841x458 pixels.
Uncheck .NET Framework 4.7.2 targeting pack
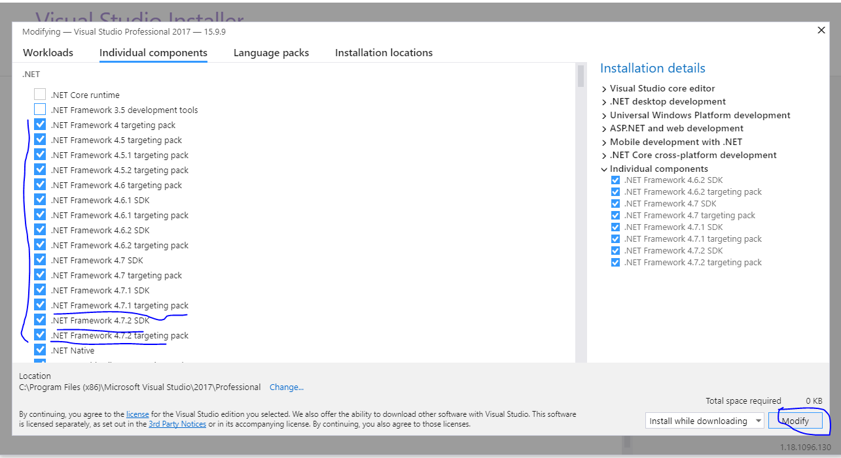pos(39,335)
